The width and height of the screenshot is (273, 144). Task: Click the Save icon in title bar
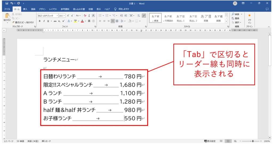pos(7,3)
